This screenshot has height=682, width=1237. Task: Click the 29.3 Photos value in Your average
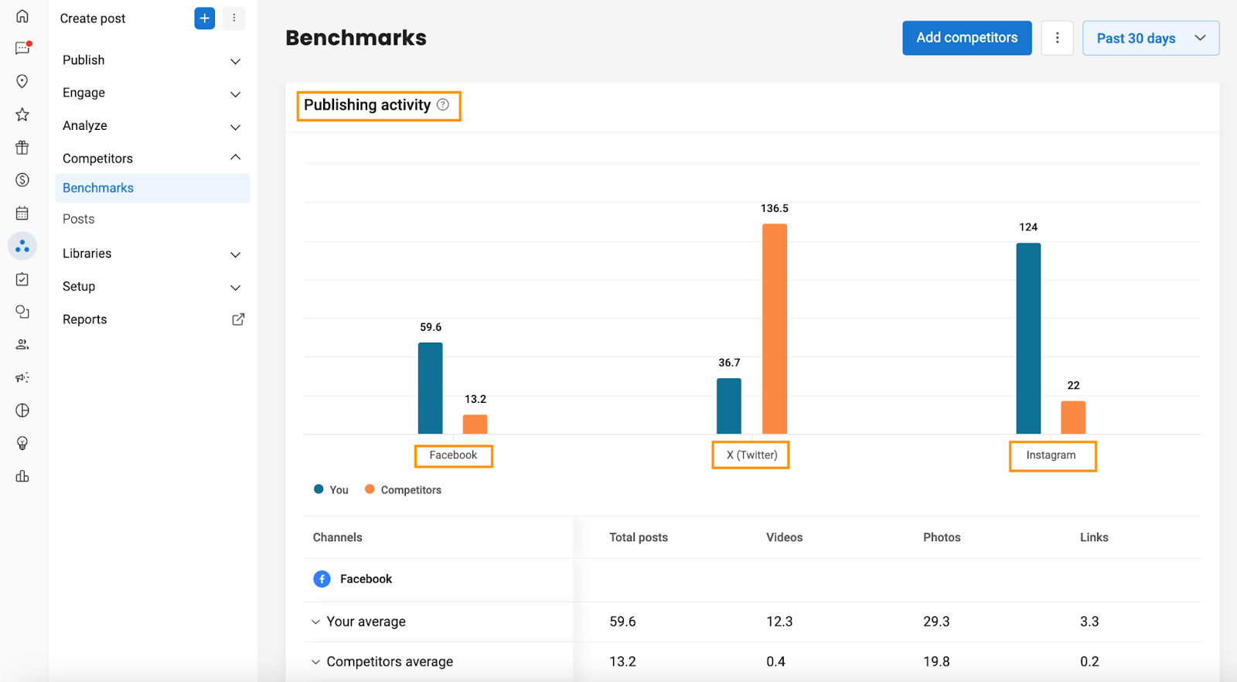[936, 622]
